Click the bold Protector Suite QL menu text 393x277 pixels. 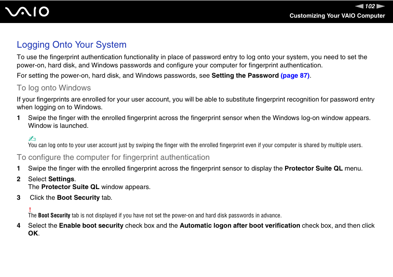click(x=313, y=169)
